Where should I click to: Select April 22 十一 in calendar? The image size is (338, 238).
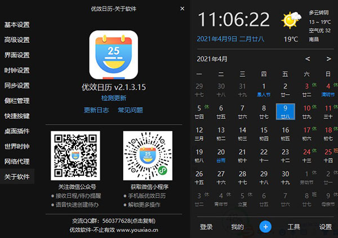pos(264,156)
